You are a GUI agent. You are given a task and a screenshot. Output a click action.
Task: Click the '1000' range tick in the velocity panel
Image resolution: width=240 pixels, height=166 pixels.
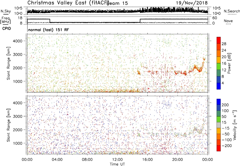tap(17, 143)
